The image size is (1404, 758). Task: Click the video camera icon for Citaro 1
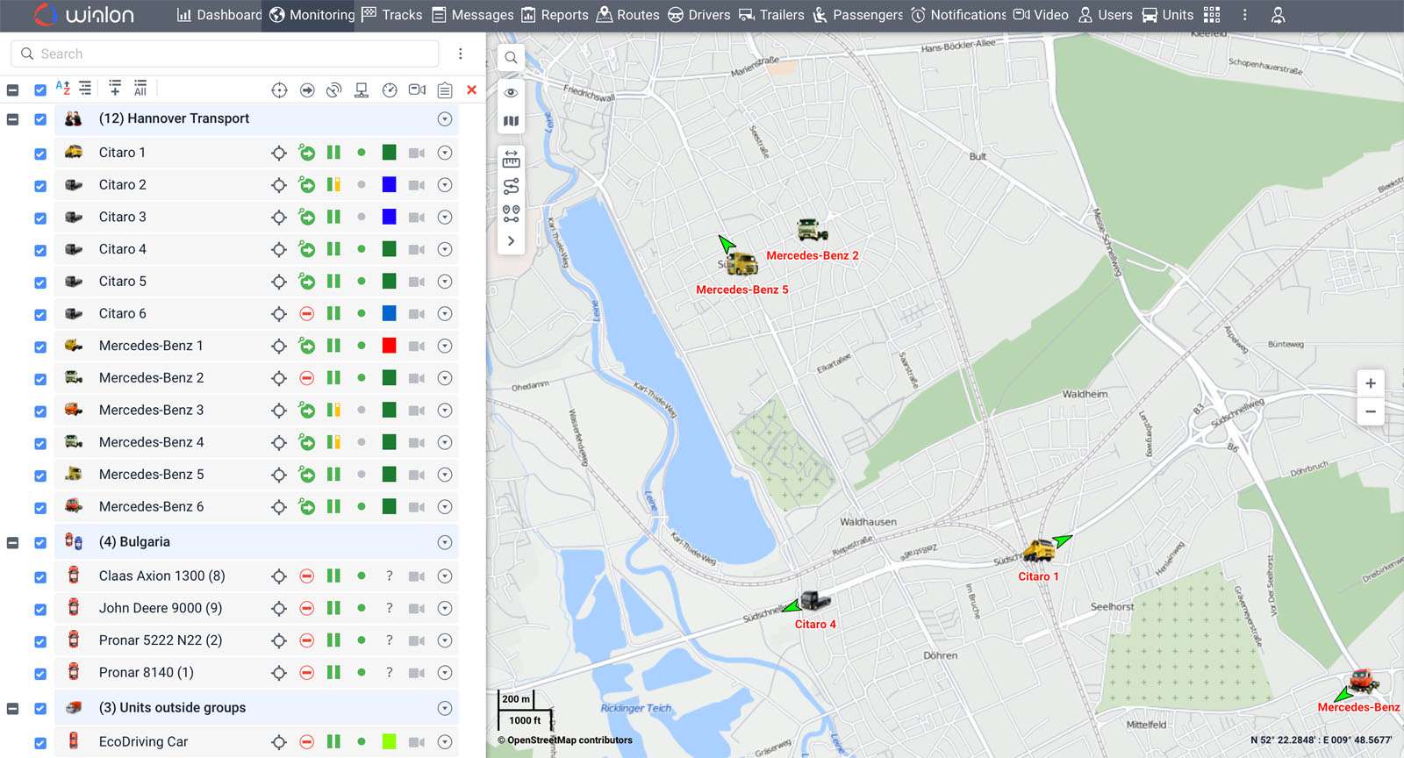coord(417,154)
